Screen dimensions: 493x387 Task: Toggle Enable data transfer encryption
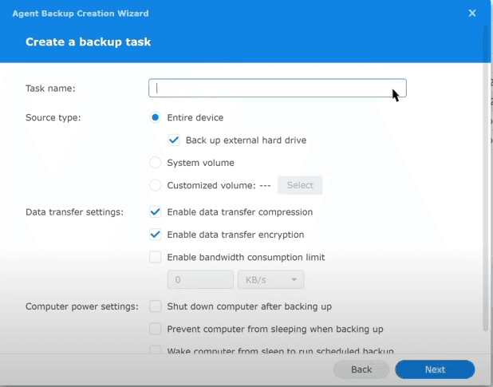[x=156, y=235]
